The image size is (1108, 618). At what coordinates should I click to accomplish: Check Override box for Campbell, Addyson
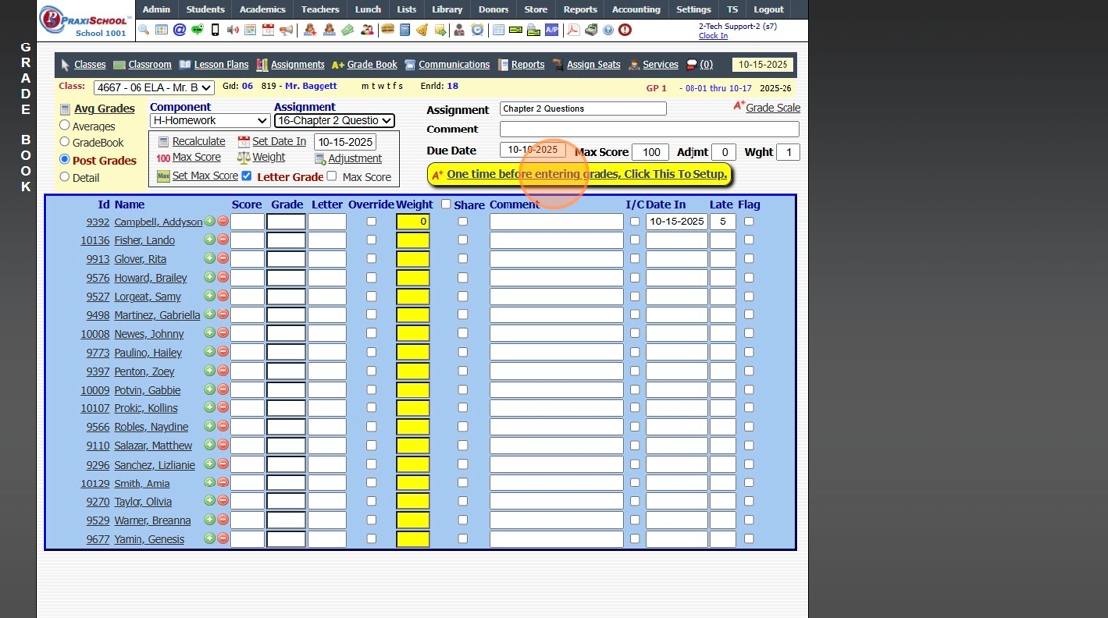click(x=372, y=221)
